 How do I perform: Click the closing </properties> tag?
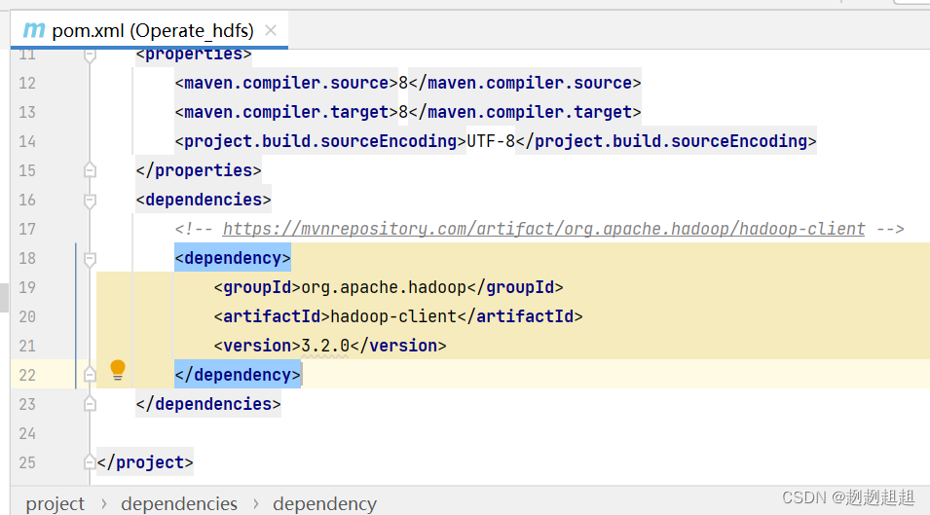point(199,170)
